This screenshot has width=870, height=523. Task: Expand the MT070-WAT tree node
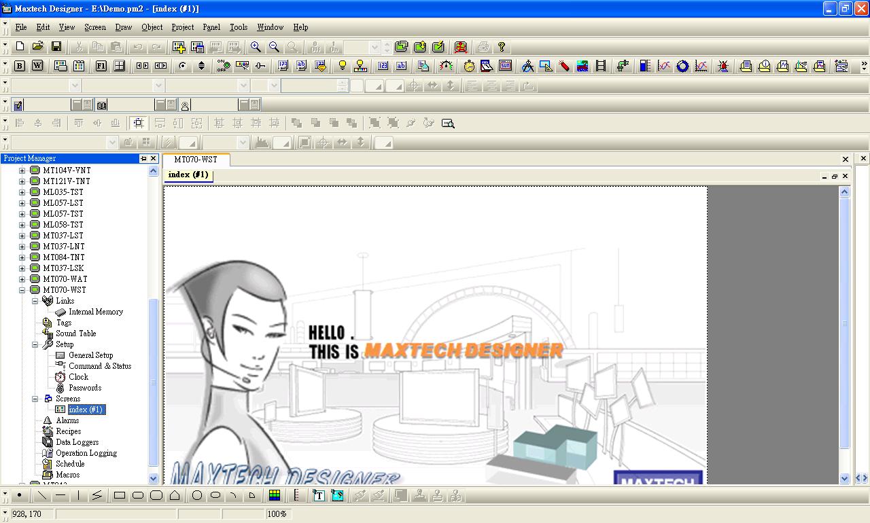pos(22,279)
